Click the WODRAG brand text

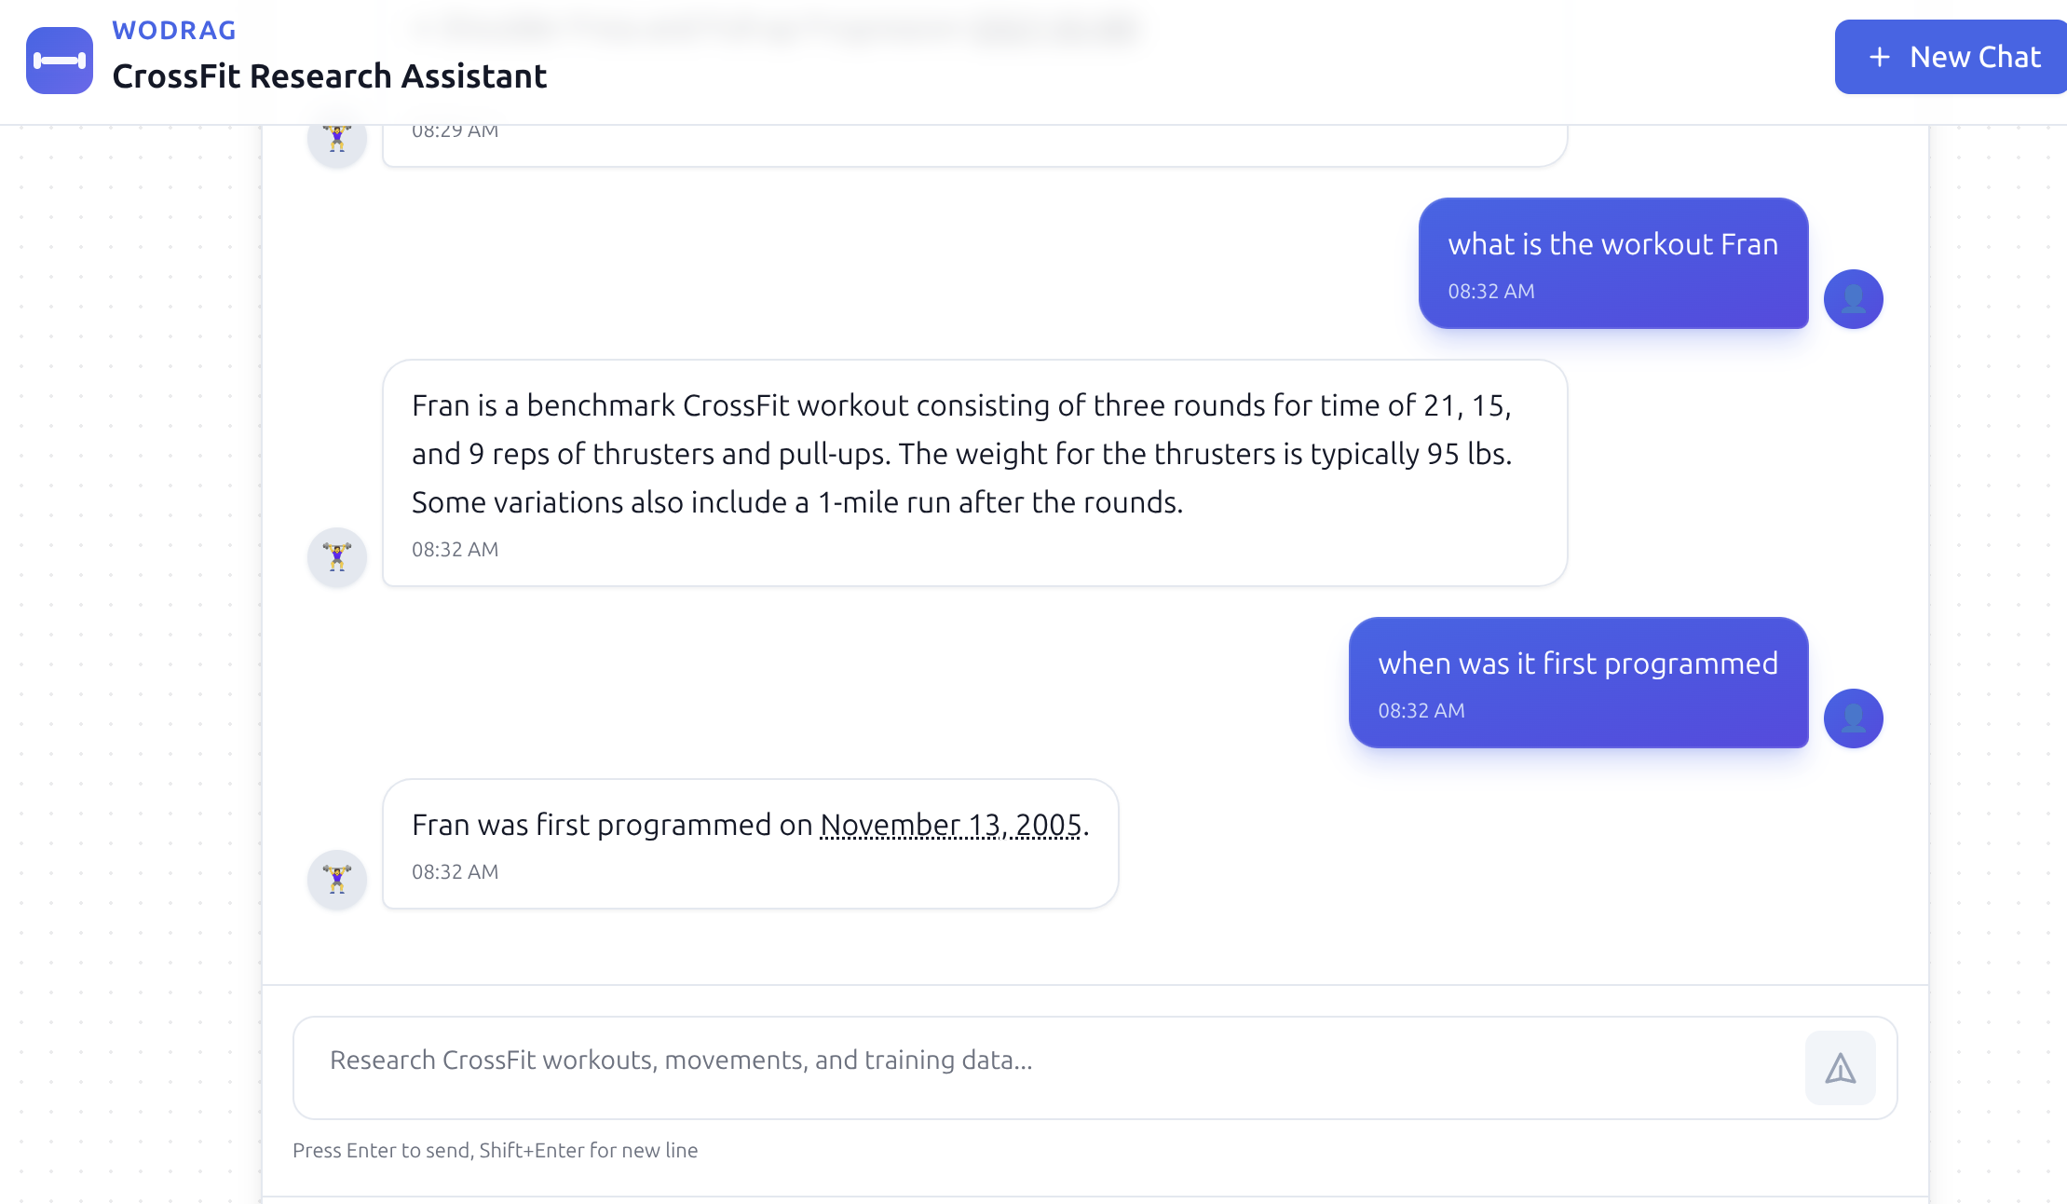[x=174, y=31]
